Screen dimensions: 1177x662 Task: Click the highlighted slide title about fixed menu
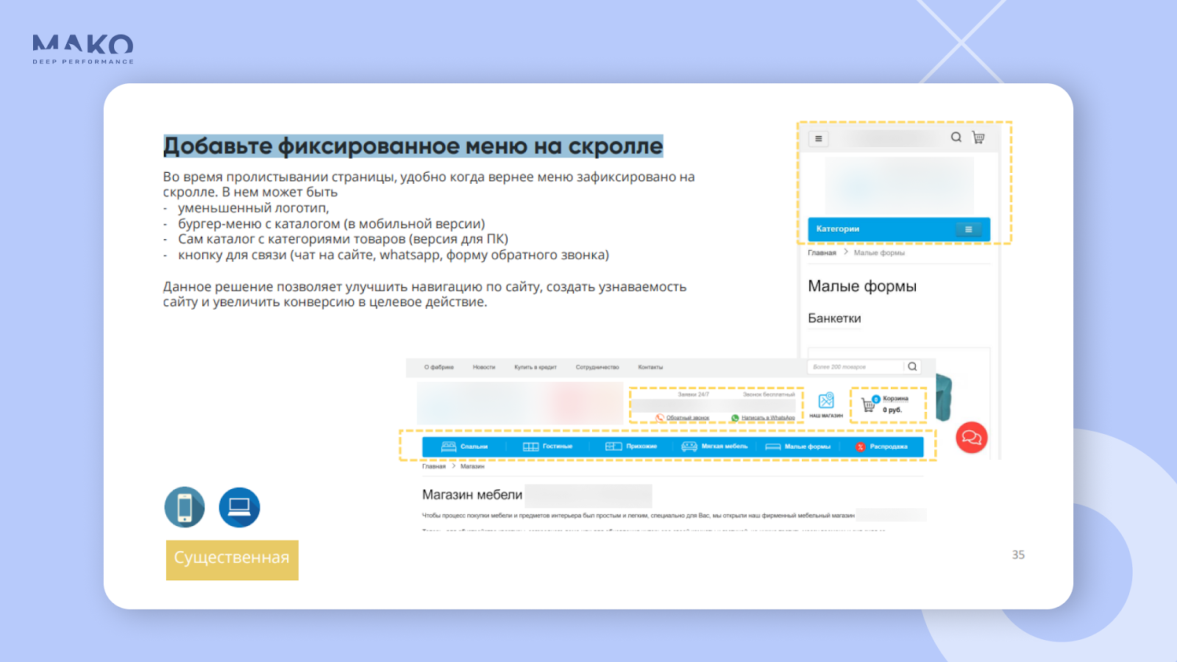coord(413,146)
